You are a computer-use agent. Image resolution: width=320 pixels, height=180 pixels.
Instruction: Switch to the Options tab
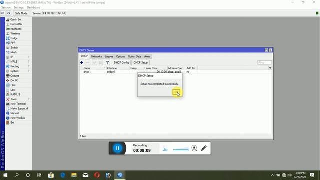120,56
